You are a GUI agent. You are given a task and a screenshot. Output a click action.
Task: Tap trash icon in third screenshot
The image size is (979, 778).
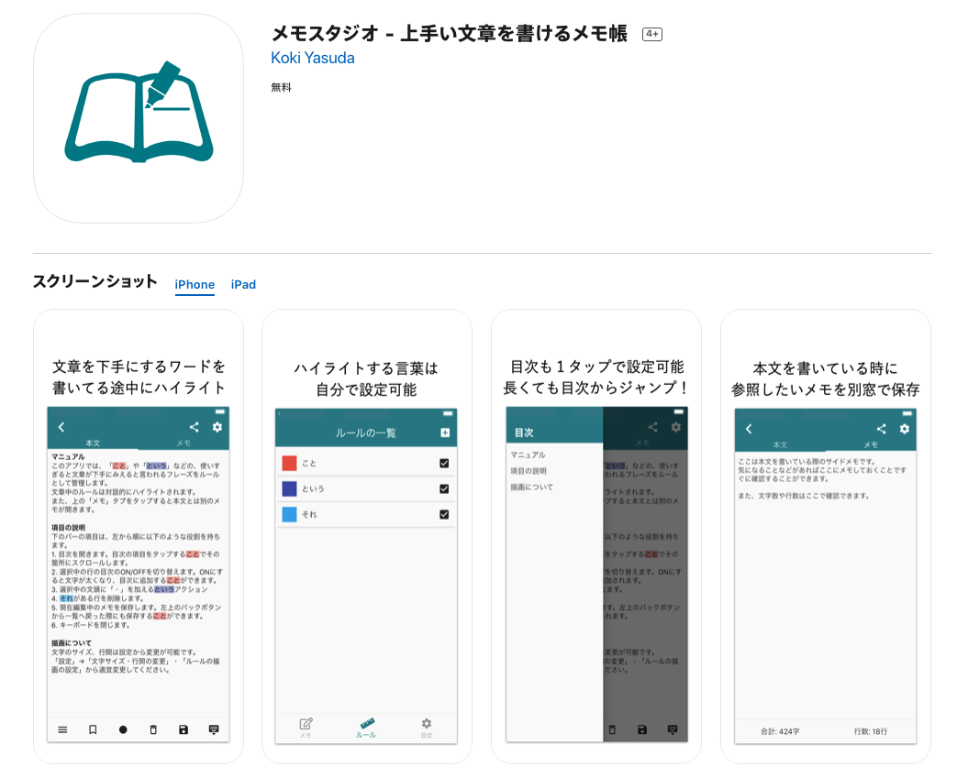click(612, 729)
